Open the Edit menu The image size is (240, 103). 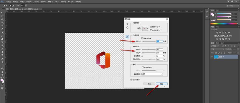[x=15, y=2]
